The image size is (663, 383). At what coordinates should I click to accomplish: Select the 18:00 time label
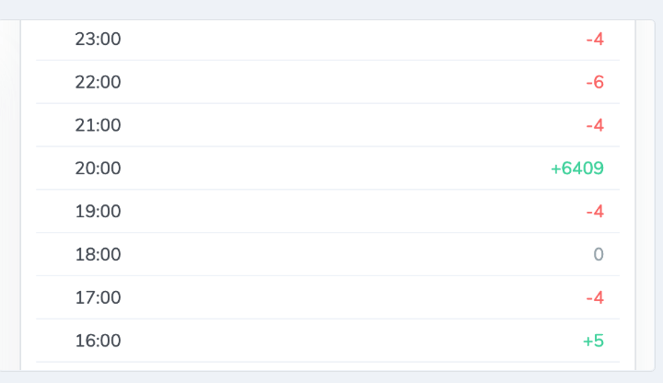98,255
